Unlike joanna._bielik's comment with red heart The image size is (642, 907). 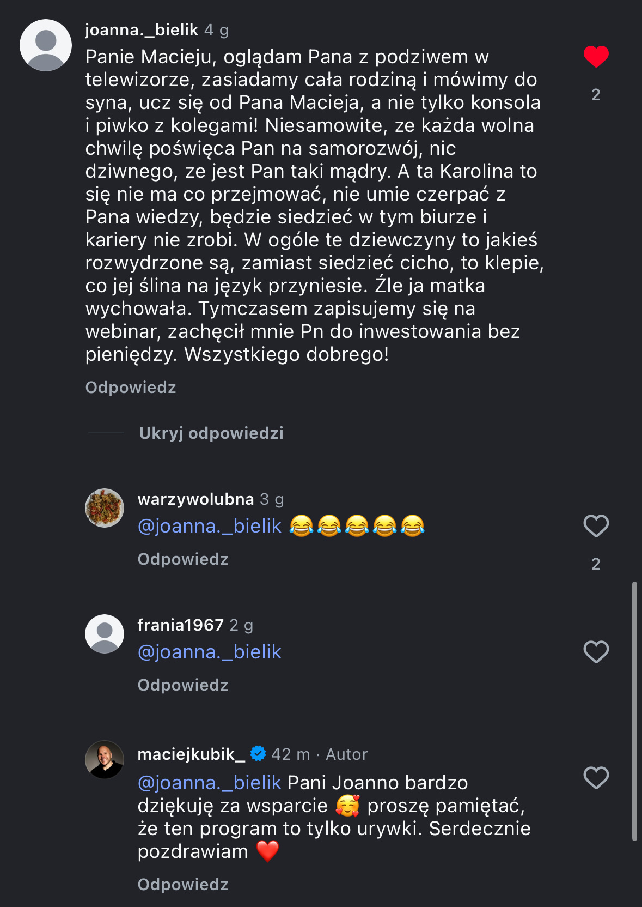click(596, 57)
